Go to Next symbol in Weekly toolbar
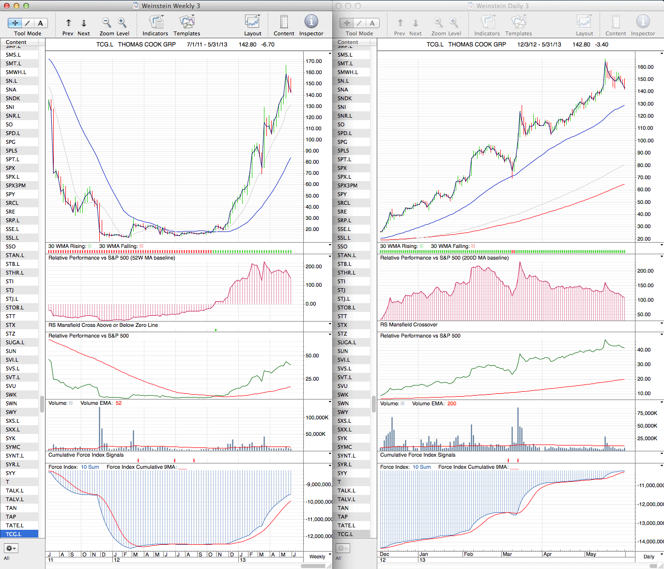Viewport: 664px width, 569px height. 84,23
